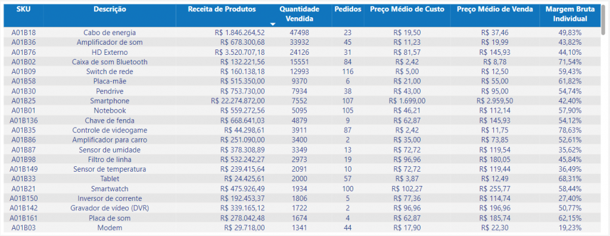The image size is (610, 236).
Task: Sort by Preço Médio de Venda header
Action: click(495, 10)
